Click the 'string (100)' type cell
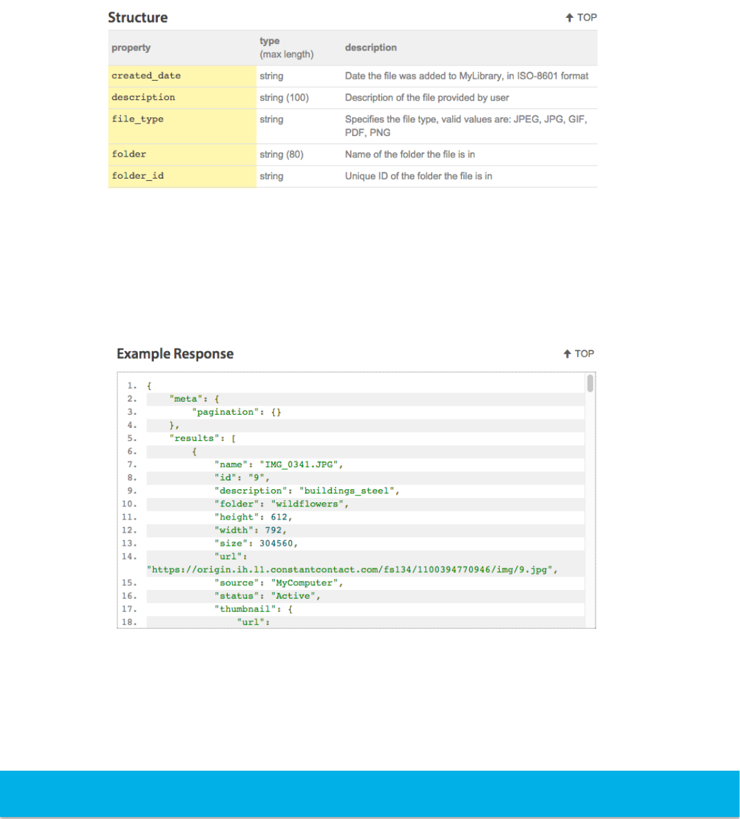Screen dimensions: 740x819 [284, 98]
